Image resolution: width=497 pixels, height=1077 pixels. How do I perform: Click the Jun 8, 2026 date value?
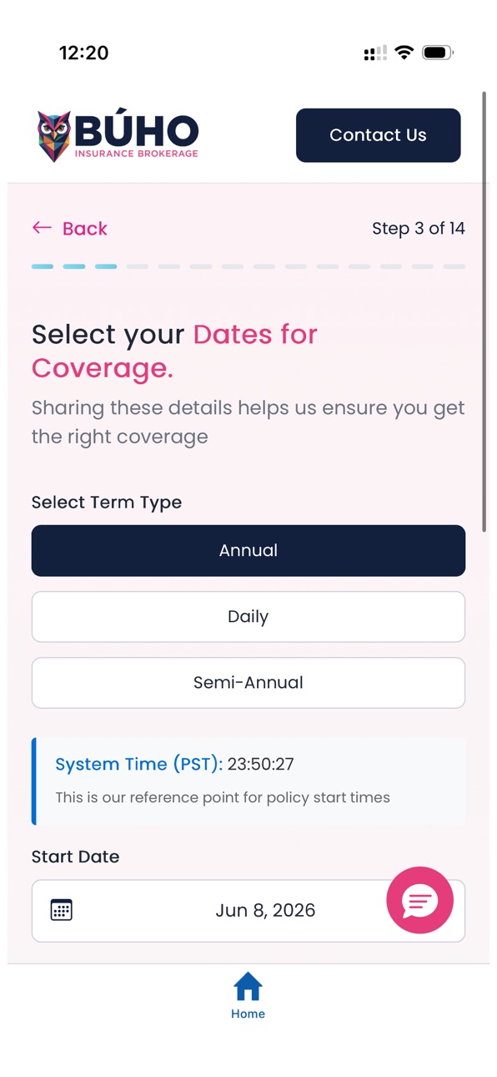[265, 910]
